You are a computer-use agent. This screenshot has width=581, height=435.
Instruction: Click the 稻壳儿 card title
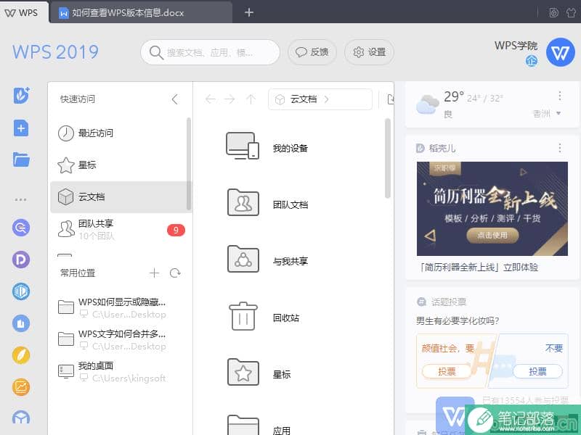(x=442, y=149)
